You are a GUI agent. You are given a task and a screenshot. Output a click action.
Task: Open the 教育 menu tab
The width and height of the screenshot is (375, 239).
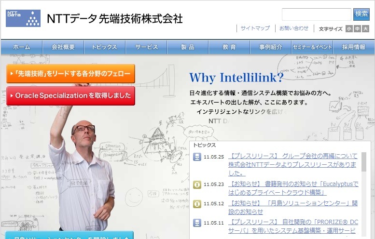(x=229, y=47)
